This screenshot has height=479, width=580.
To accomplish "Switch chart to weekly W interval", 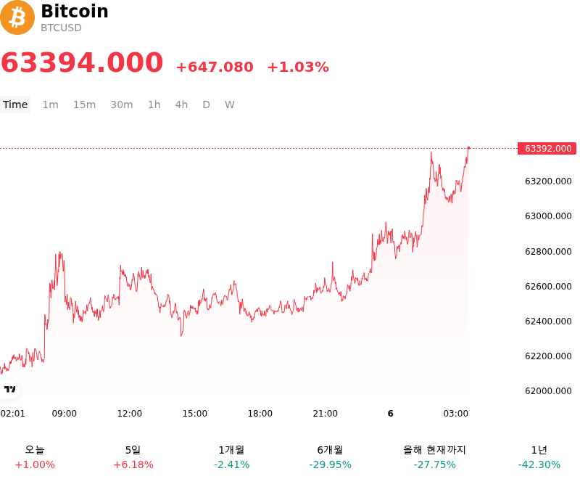I will click(229, 105).
